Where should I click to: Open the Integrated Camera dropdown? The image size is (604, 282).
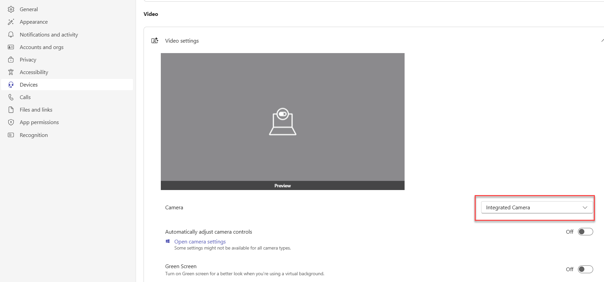pos(537,207)
